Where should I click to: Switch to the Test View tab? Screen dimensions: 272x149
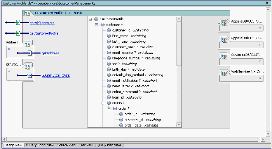click(86, 145)
